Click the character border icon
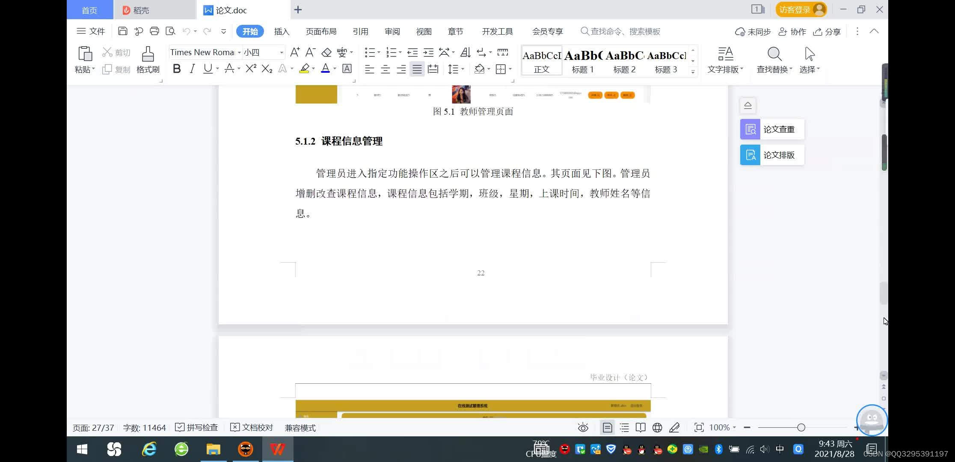Viewport: 955px width, 462px height. point(347,68)
